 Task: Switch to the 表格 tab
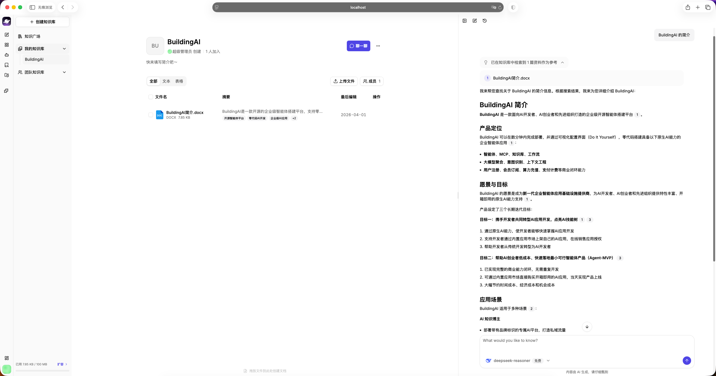(179, 81)
